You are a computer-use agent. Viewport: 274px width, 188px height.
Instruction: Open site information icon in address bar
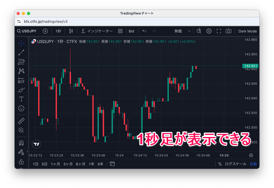(x=19, y=21)
